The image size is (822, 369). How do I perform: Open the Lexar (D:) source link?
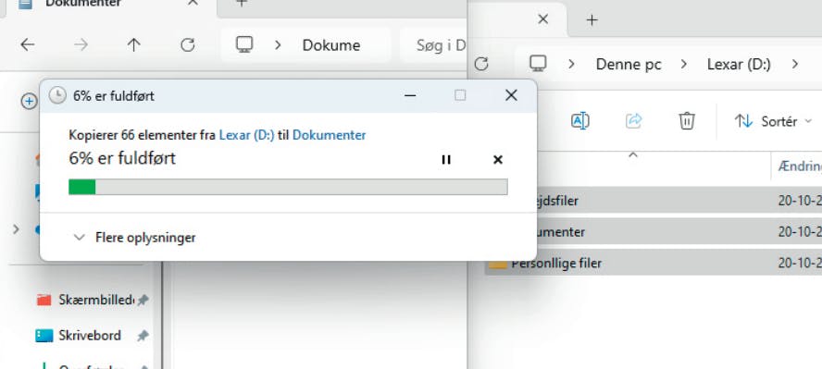pyautogui.click(x=246, y=135)
